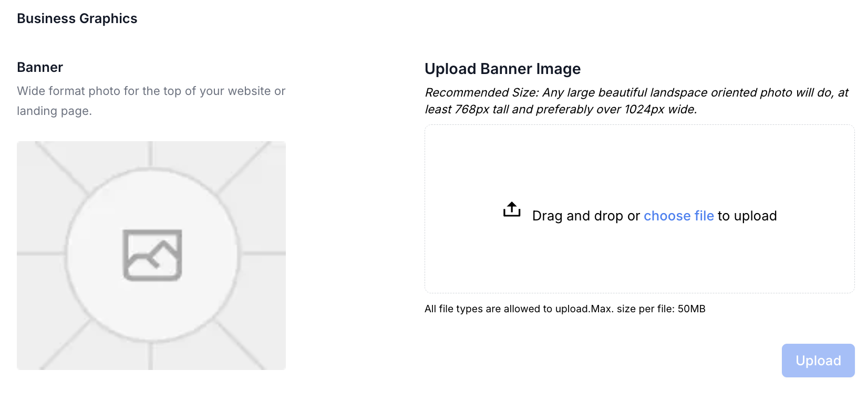Image resolution: width=867 pixels, height=402 pixels.
Task: Click the wide format photo description
Action: click(x=151, y=101)
